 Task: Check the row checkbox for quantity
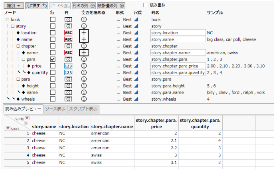(53, 72)
